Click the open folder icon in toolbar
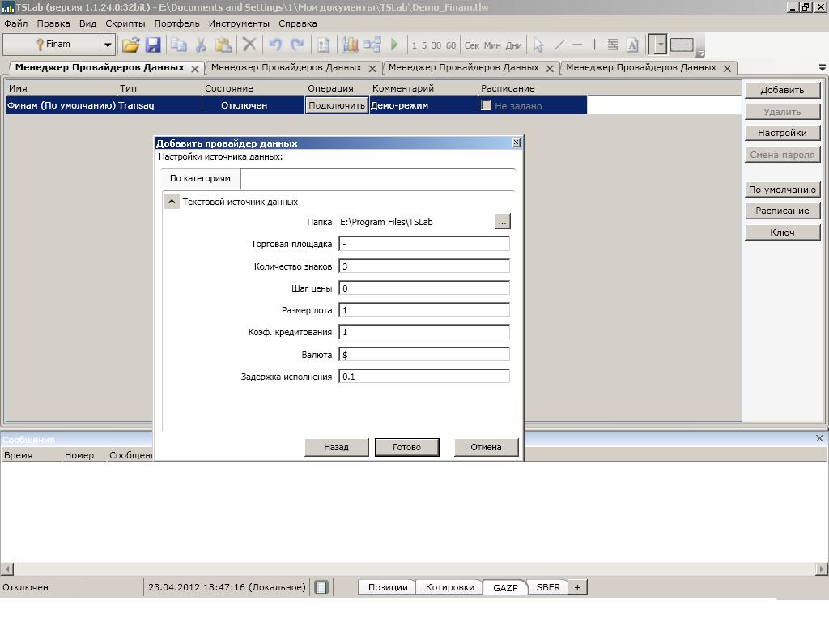 tap(130, 45)
